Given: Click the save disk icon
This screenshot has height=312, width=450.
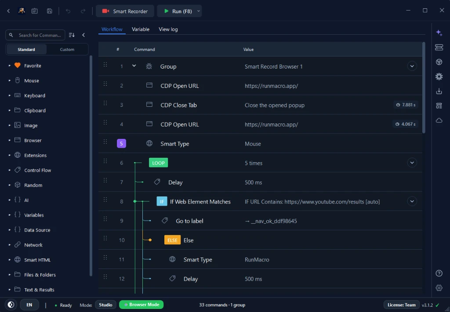Looking at the screenshot, I should (x=50, y=11).
